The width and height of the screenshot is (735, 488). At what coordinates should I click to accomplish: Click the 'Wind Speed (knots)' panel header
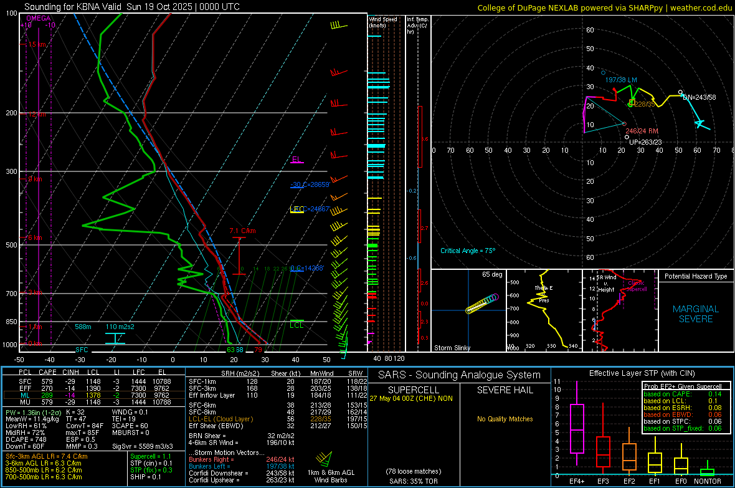382,22
